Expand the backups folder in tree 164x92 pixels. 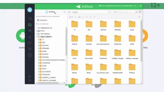39,57
